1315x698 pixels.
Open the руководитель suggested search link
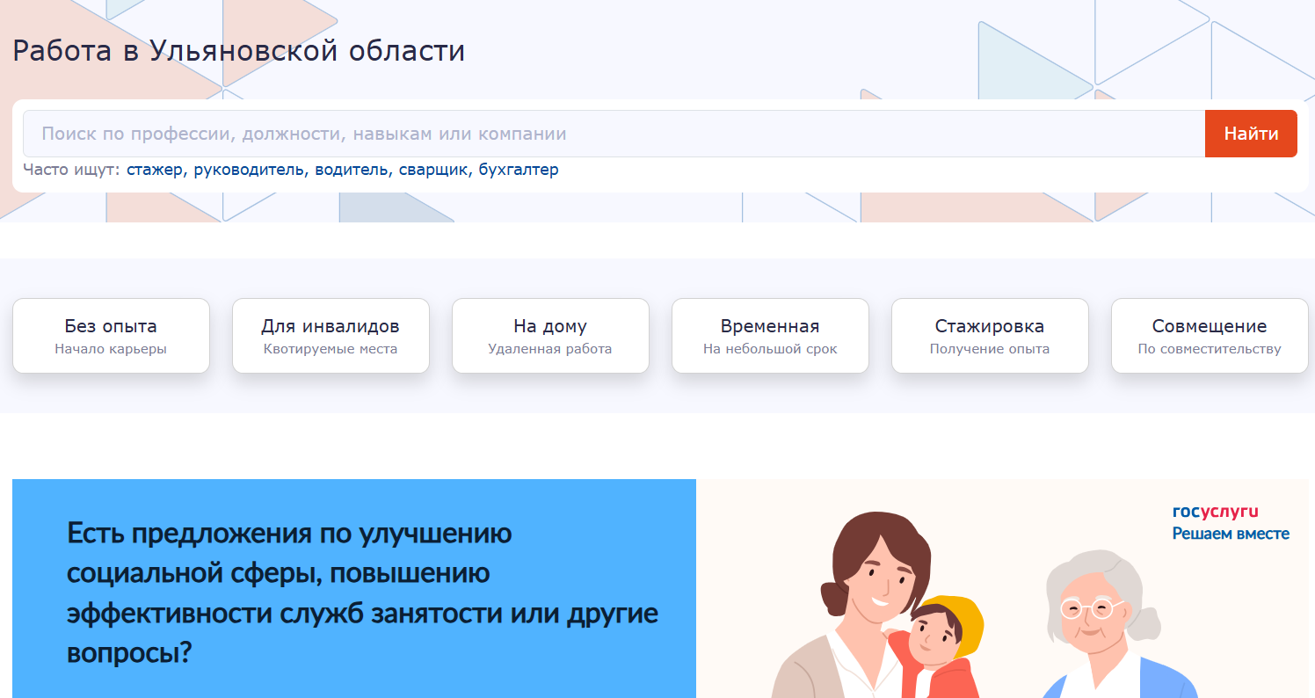[249, 170]
